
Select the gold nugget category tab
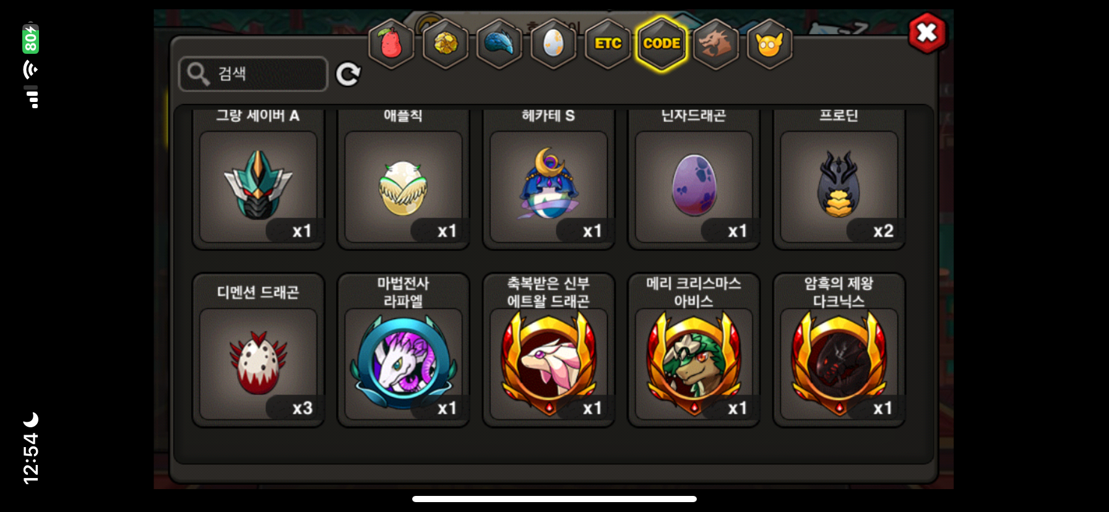tap(446, 44)
